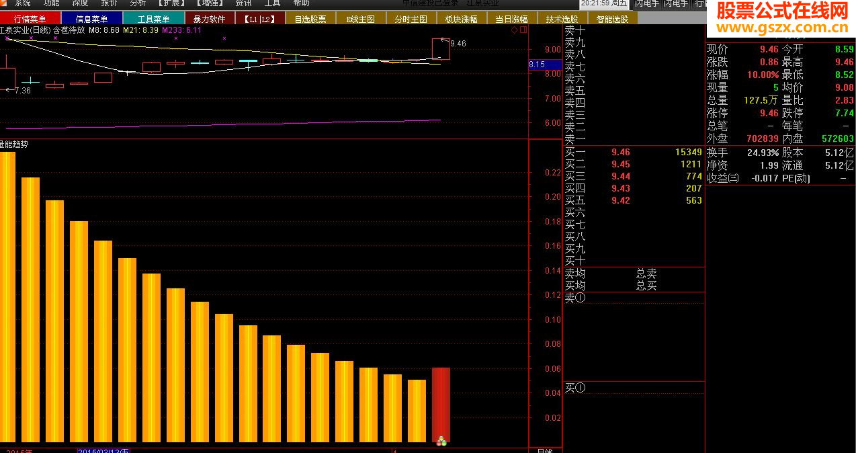Click the M233: 6.11 moving average label
This screenshot has width=856, height=453.
coord(182,30)
